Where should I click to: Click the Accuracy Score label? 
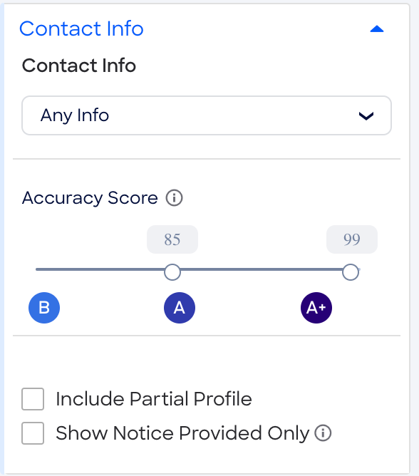(90, 198)
